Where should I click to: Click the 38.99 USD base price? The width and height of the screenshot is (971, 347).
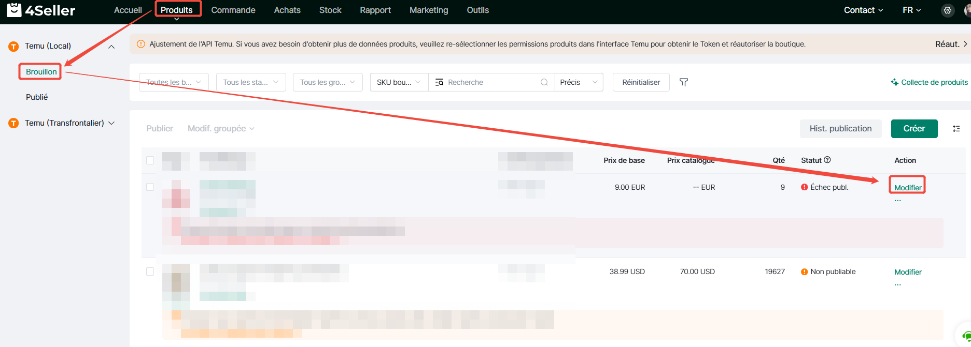pyautogui.click(x=627, y=271)
